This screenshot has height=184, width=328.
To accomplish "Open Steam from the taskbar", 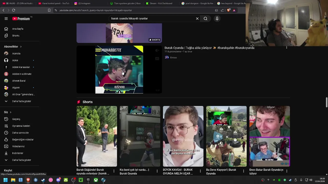I will (43, 180).
